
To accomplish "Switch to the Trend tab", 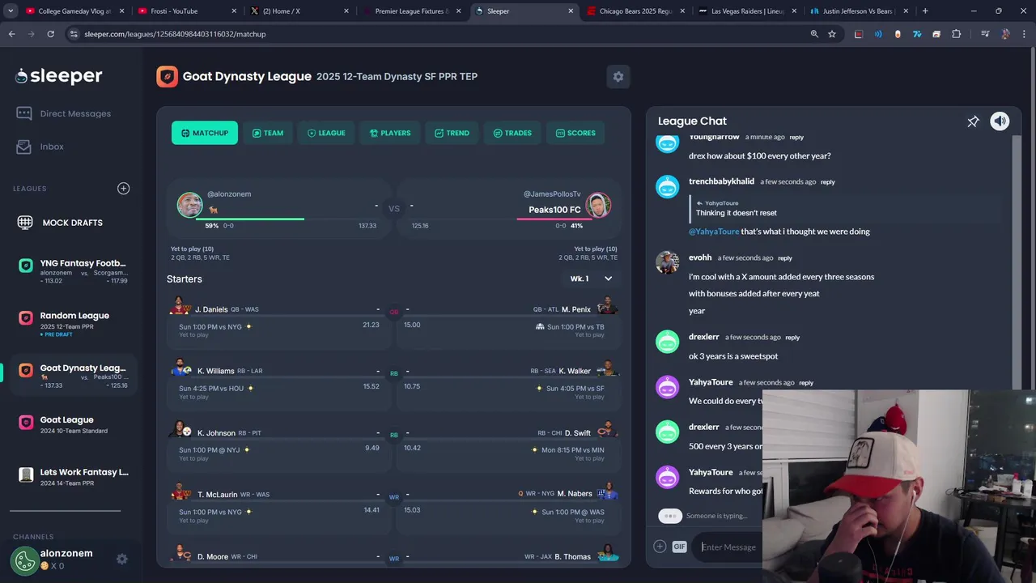I will [x=452, y=133].
